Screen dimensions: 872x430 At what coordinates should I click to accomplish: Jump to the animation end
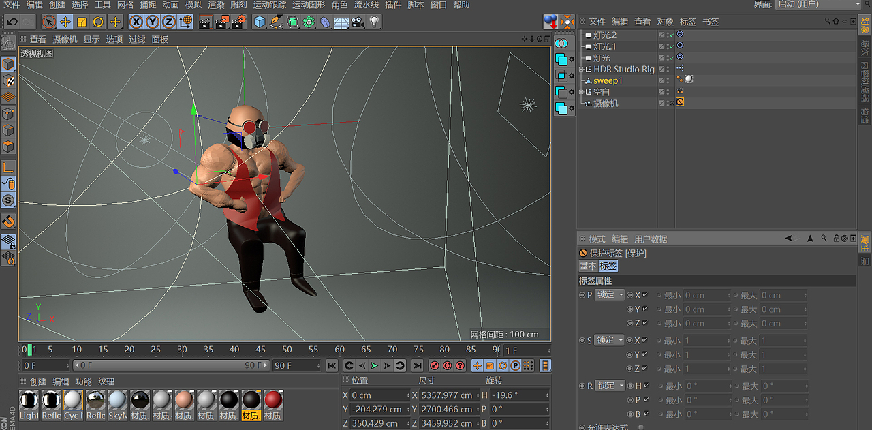point(418,366)
